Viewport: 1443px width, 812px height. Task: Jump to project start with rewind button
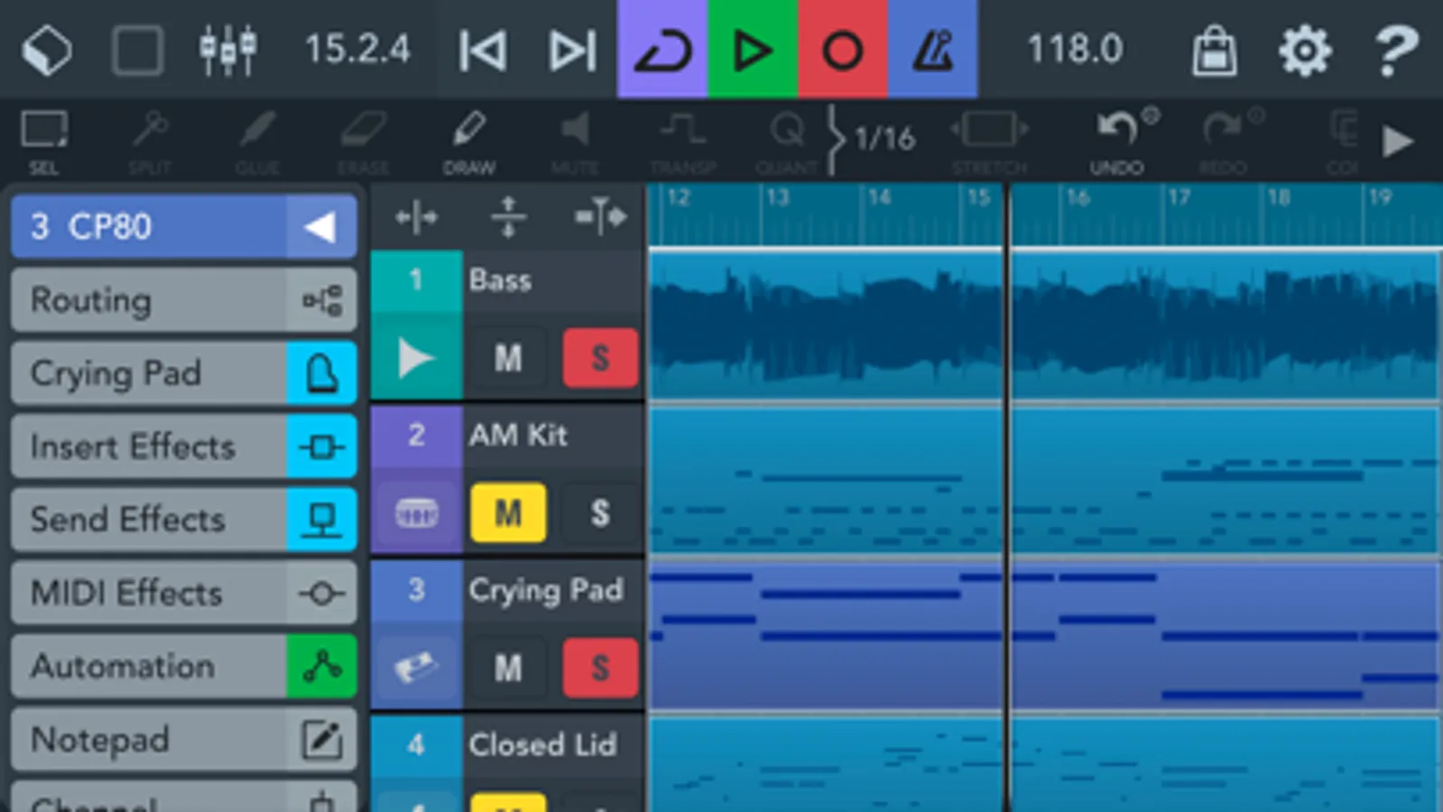tap(482, 50)
